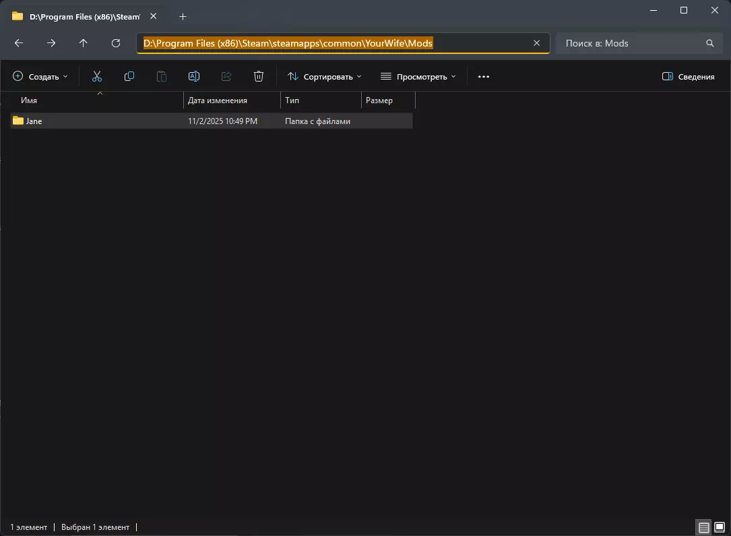Open the Создать dropdown menu
Image resolution: width=731 pixels, height=536 pixels.
(x=40, y=76)
